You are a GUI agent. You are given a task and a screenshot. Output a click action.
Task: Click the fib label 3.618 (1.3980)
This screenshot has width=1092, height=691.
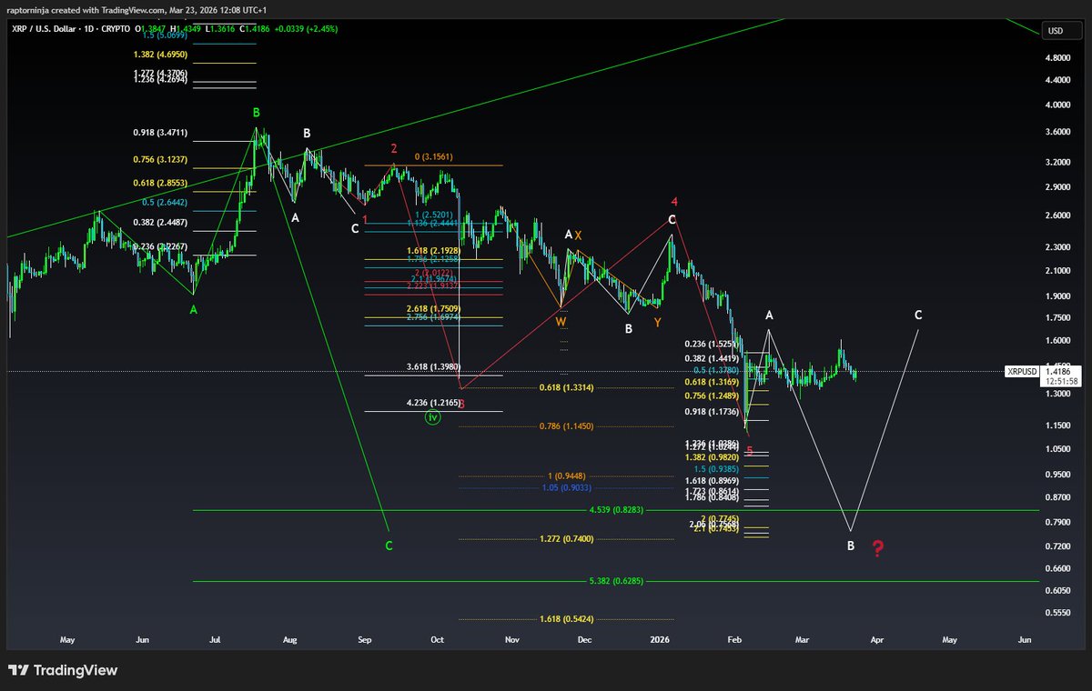point(435,367)
